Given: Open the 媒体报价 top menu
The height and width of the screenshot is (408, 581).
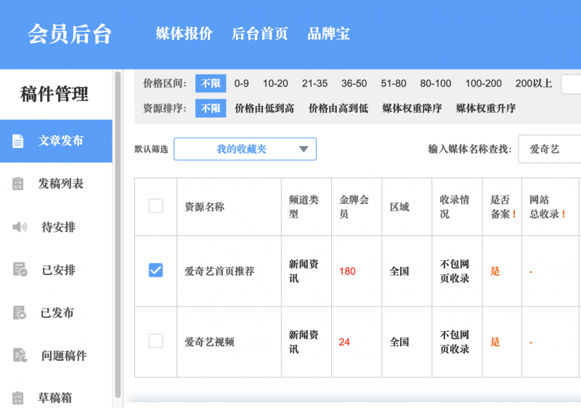Looking at the screenshot, I should tap(184, 33).
